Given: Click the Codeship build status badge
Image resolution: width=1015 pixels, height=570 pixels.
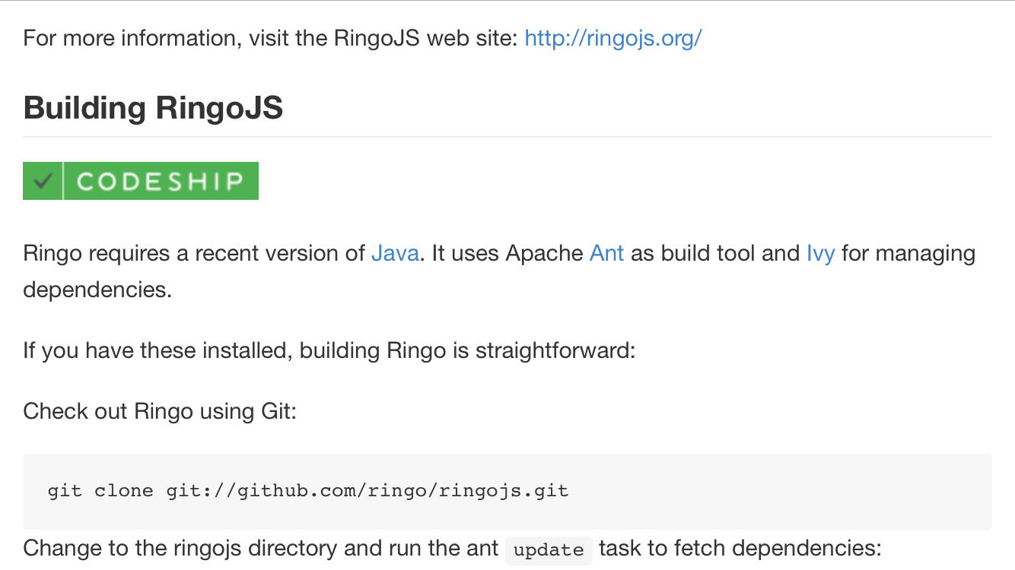Looking at the screenshot, I should click(141, 181).
